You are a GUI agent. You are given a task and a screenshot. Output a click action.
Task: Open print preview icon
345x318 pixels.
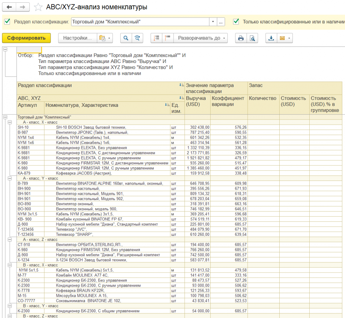click(x=252, y=38)
